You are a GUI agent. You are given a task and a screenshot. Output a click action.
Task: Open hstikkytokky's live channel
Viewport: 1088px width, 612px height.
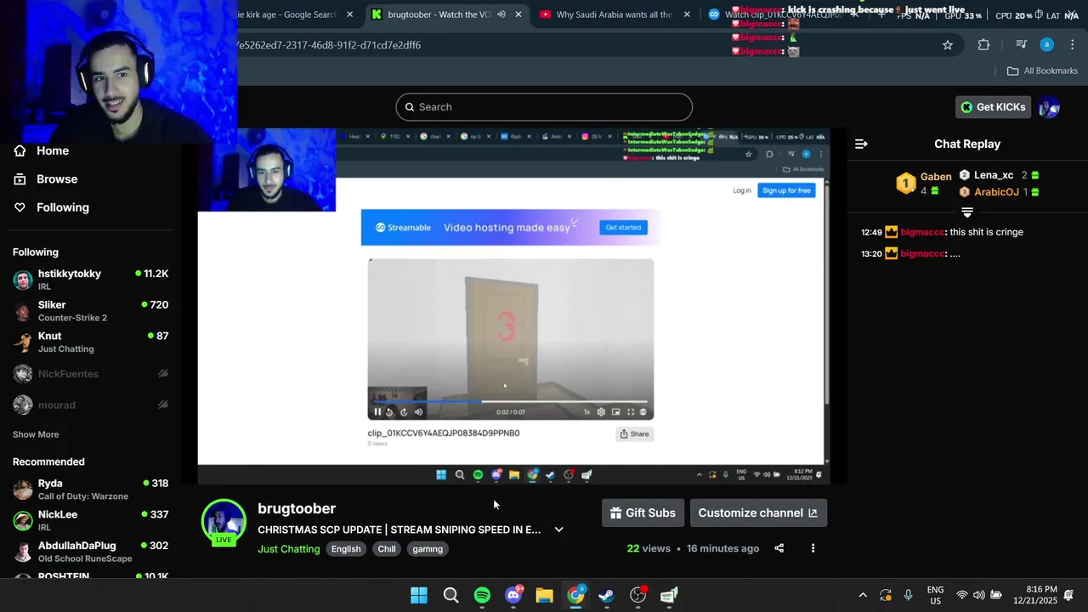point(90,280)
